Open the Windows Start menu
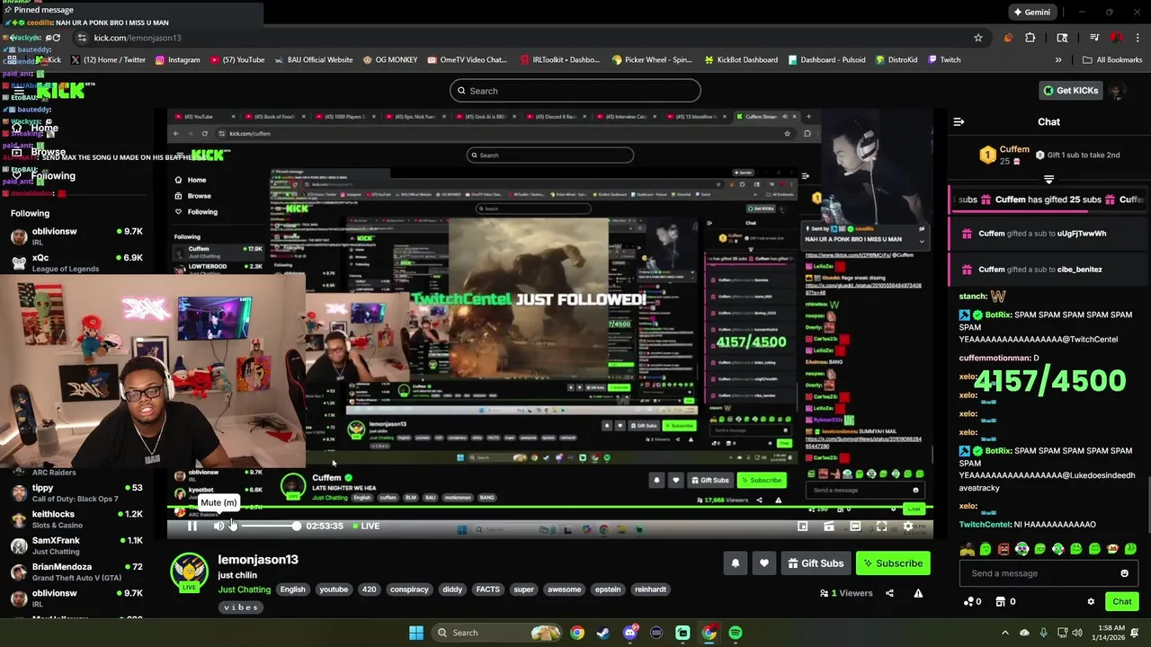 (416, 633)
